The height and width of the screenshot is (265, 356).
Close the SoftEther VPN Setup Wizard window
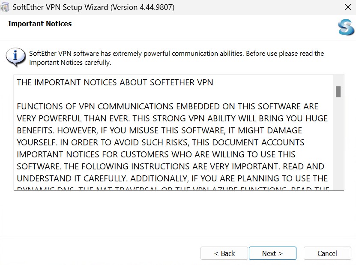point(348,7)
